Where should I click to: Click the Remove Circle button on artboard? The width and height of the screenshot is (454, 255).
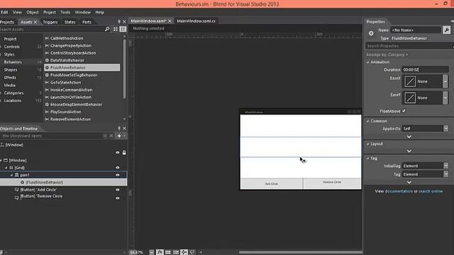332,183
